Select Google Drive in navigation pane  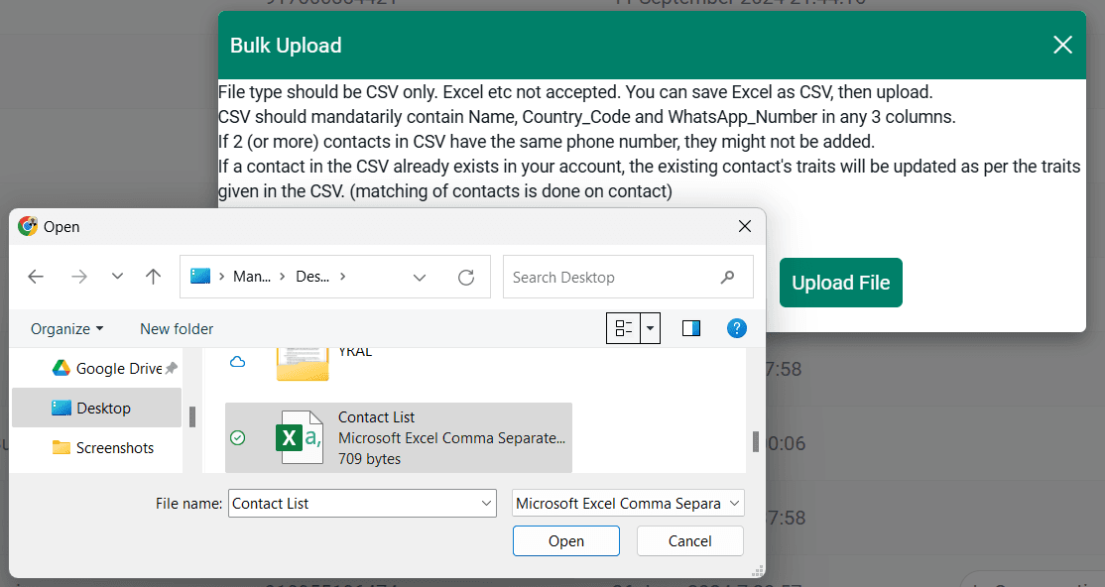(118, 369)
